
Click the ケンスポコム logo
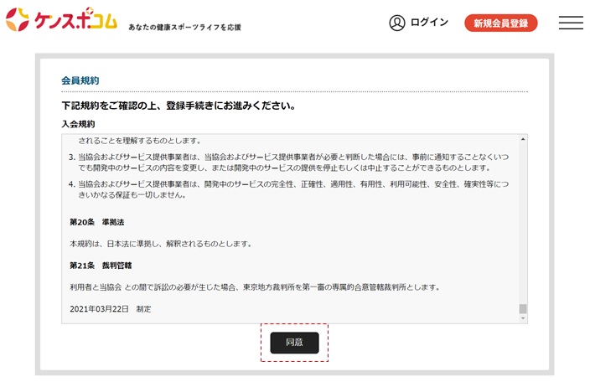tap(61, 19)
